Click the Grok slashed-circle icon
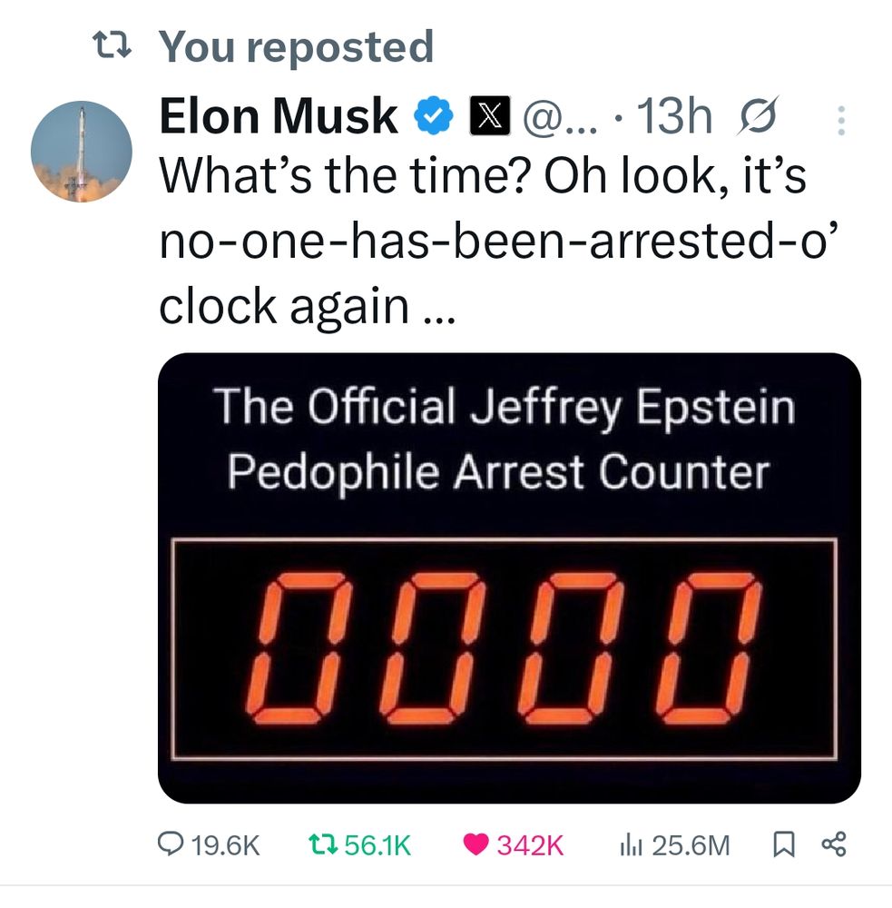Screen dimensions: 892x908 757,116
